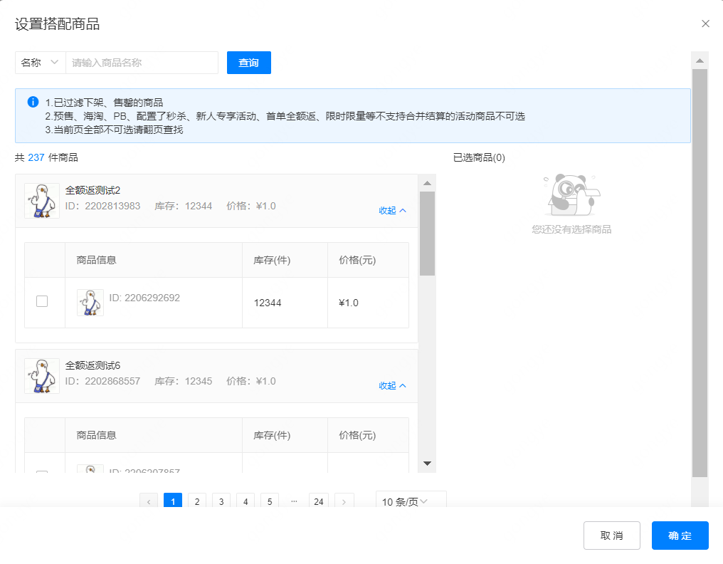Click SKU image for ID 2206292692
Image resolution: width=723 pixels, height=564 pixels.
90,303
